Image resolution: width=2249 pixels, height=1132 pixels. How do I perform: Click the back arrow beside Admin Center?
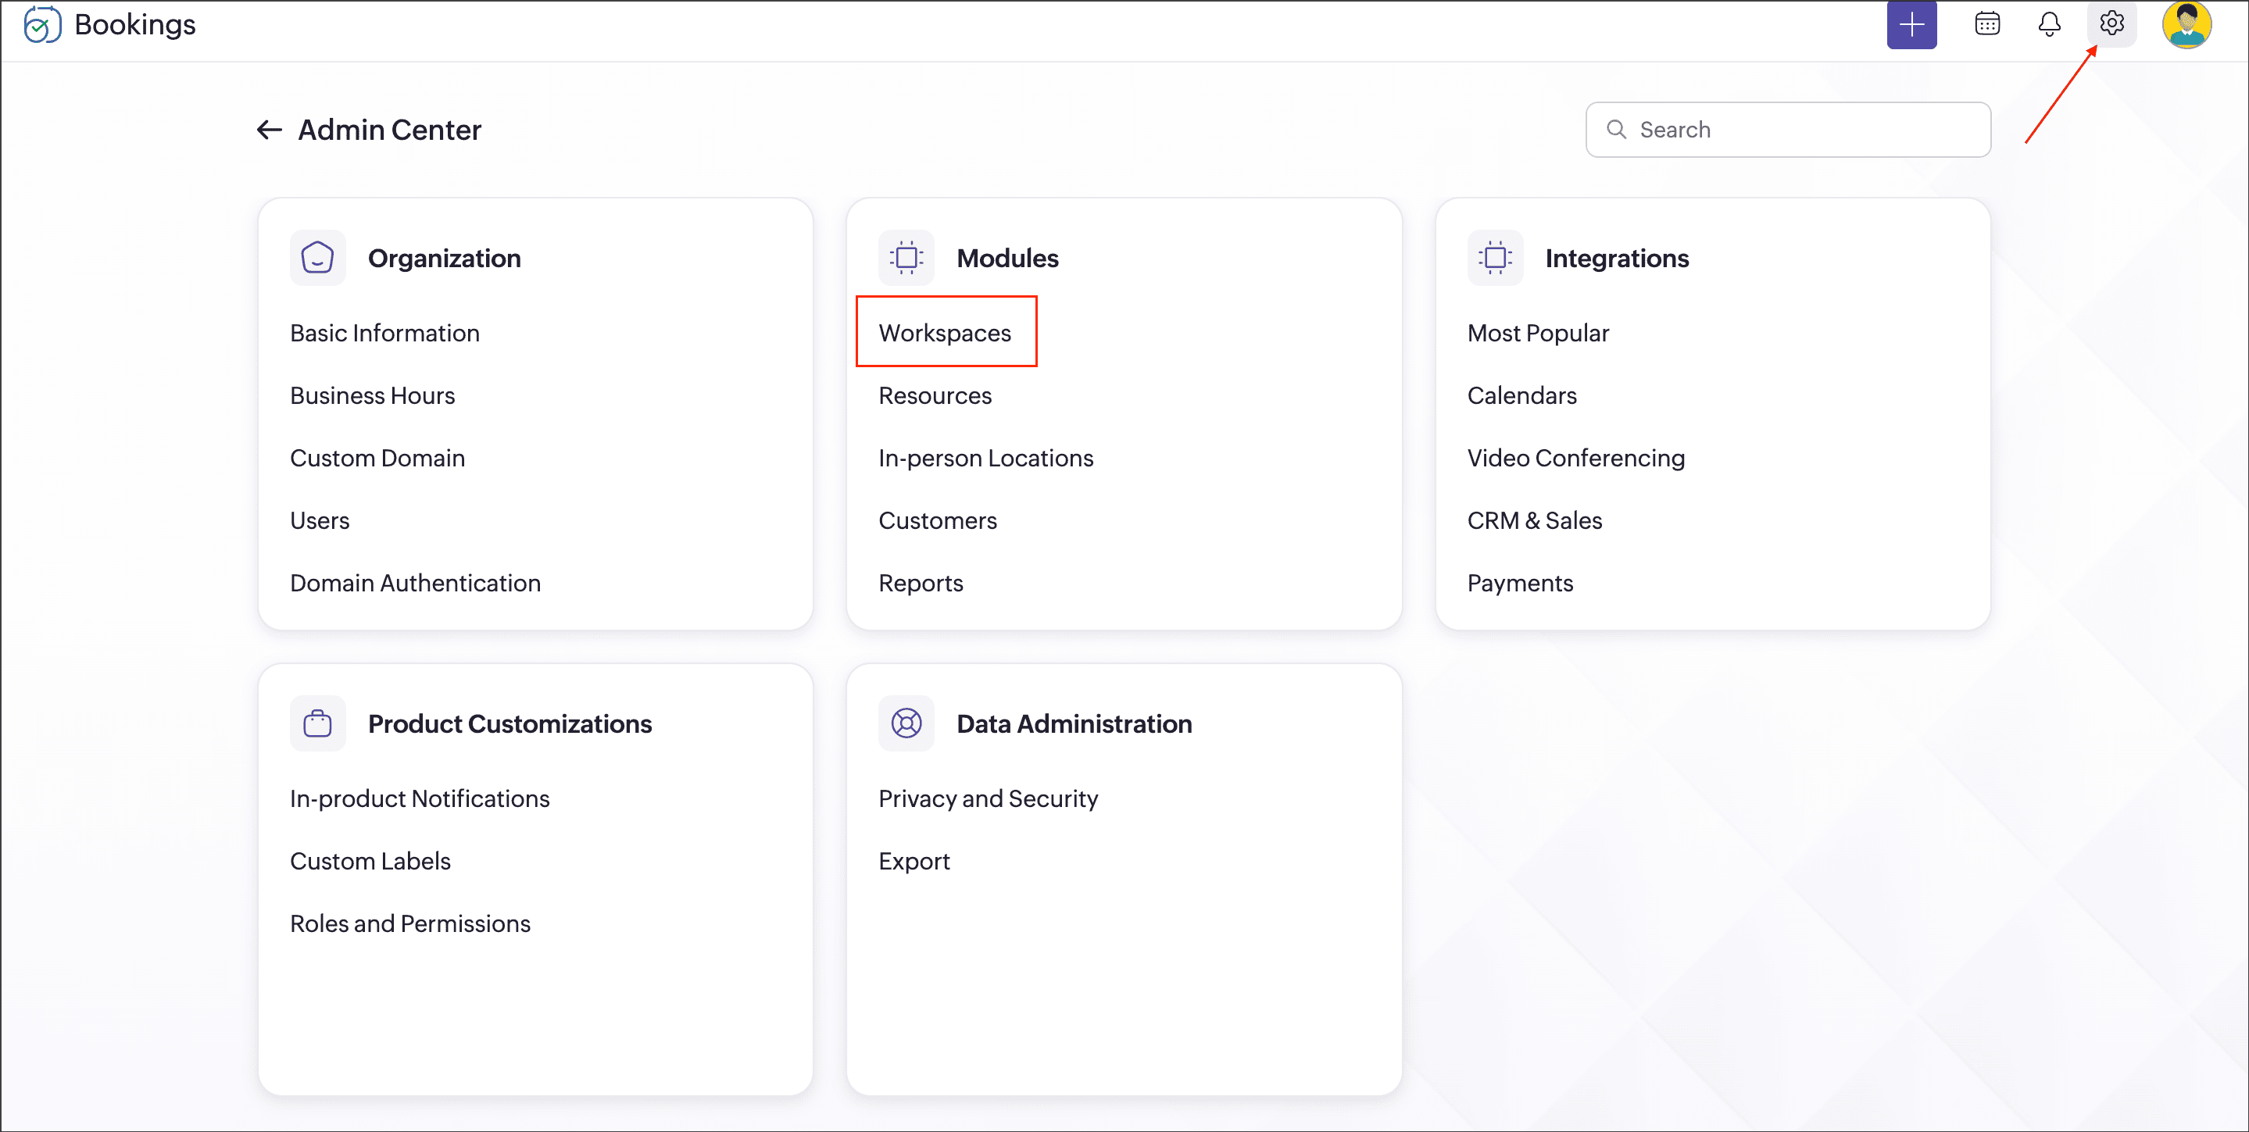coord(269,130)
